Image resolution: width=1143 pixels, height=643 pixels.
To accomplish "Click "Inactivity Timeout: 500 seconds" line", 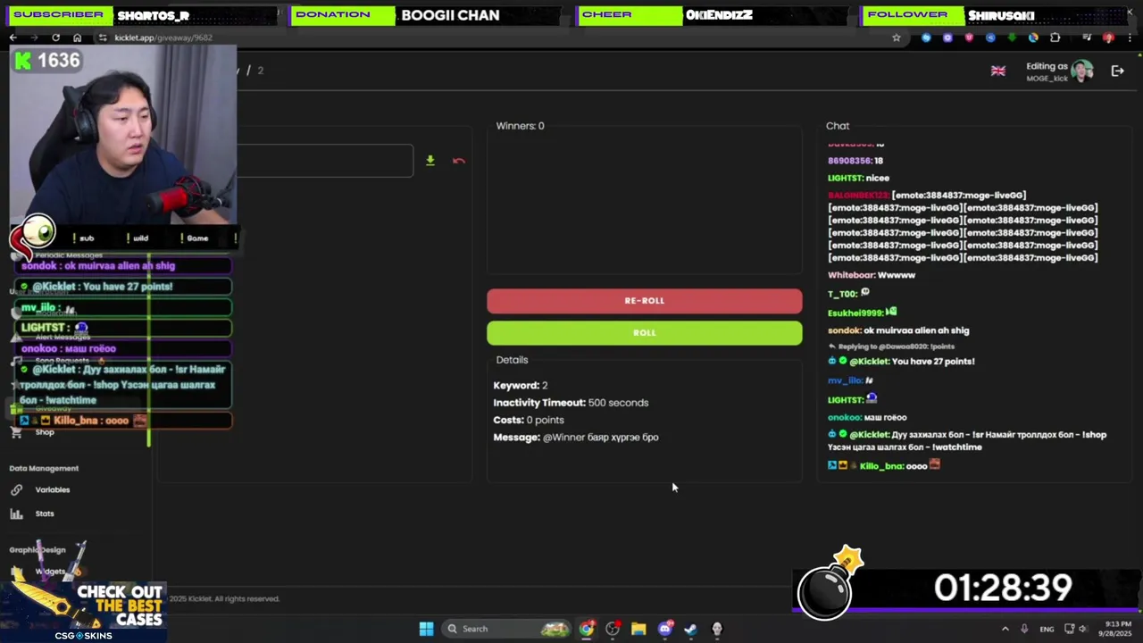I will pos(571,403).
